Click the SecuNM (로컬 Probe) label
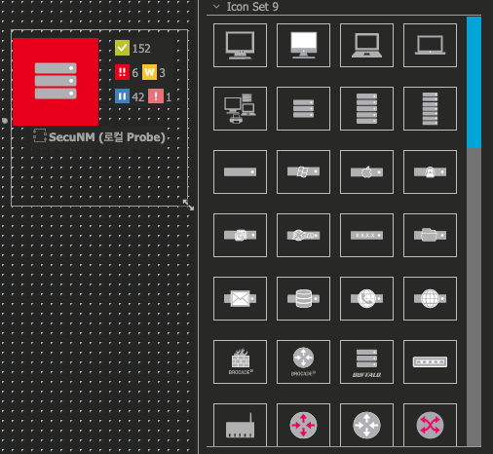 coord(107,137)
